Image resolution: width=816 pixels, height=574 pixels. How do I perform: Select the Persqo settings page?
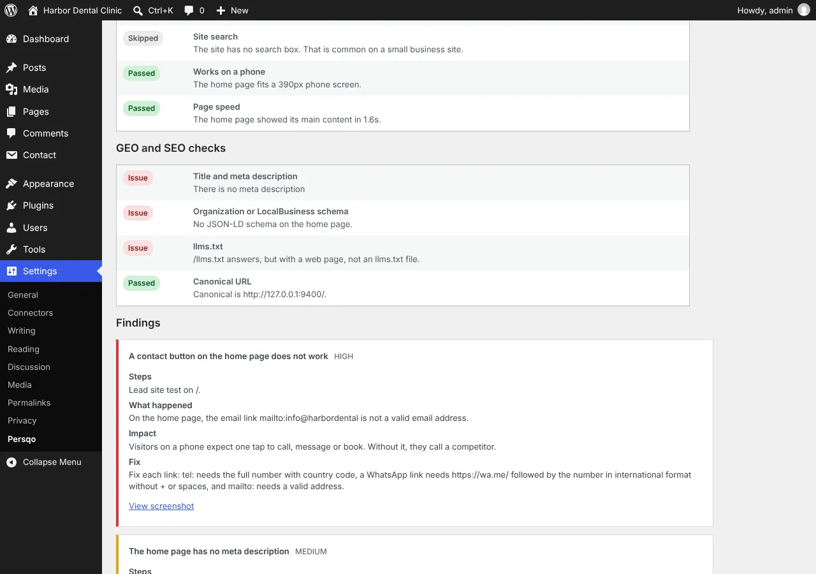(x=22, y=439)
